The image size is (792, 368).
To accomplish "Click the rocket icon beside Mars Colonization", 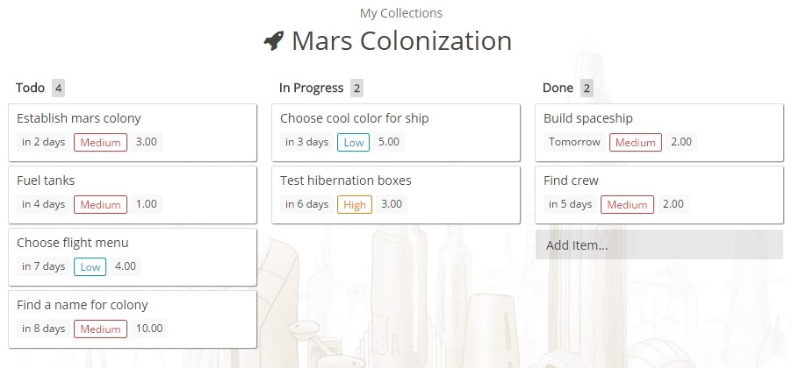I will pyautogui.click(x=274, y=41).
